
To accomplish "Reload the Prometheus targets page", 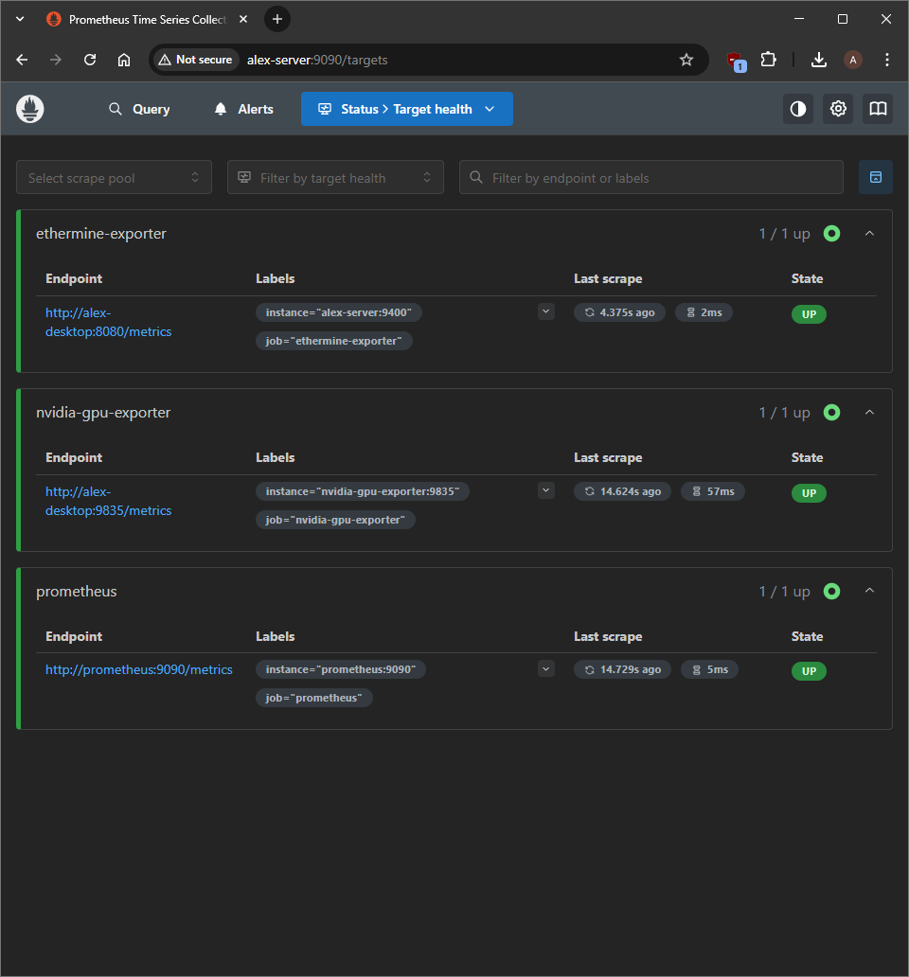I will pyautogui.click(x=90, y=60).
